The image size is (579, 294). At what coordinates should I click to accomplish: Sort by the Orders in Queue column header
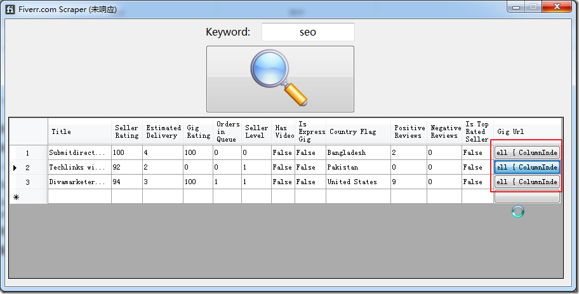click(227, 131)
